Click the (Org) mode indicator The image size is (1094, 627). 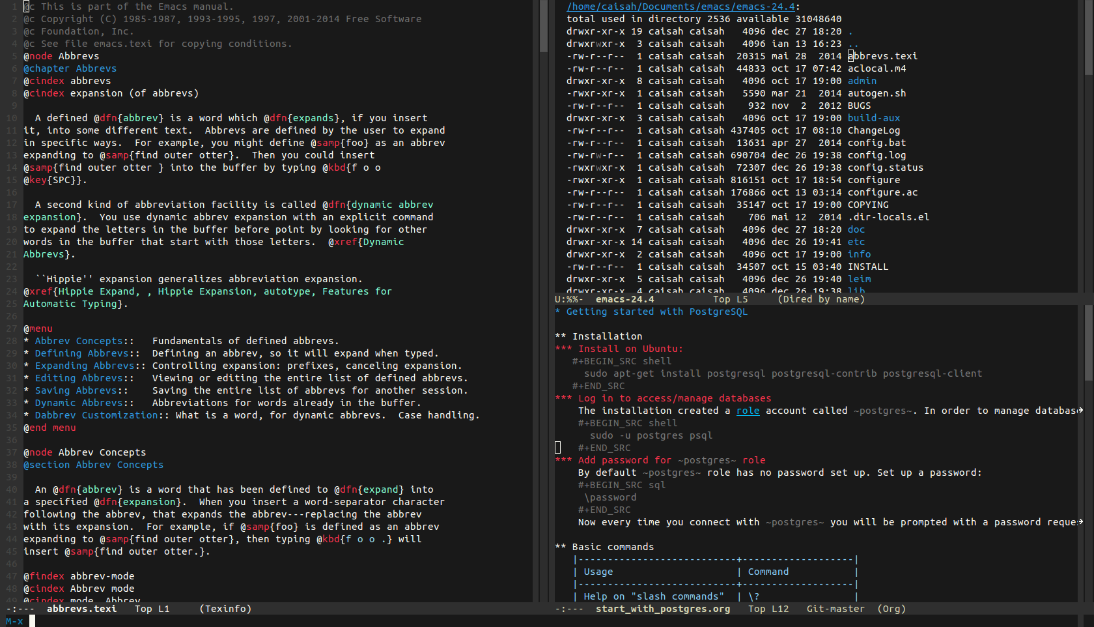coord(891,609)
